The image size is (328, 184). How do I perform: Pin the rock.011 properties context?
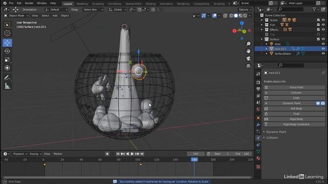tap(323, 73)
